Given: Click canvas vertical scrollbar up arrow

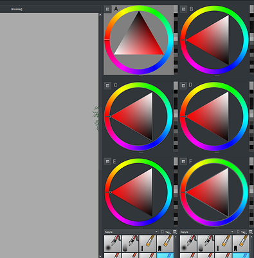Looking at the screenshot, I should [100, 15].
